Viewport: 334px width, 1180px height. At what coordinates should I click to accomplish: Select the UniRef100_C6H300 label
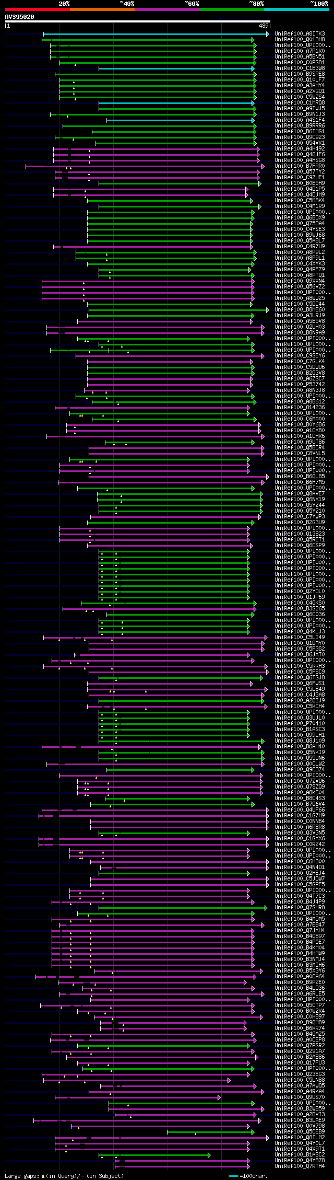point(300,862)
